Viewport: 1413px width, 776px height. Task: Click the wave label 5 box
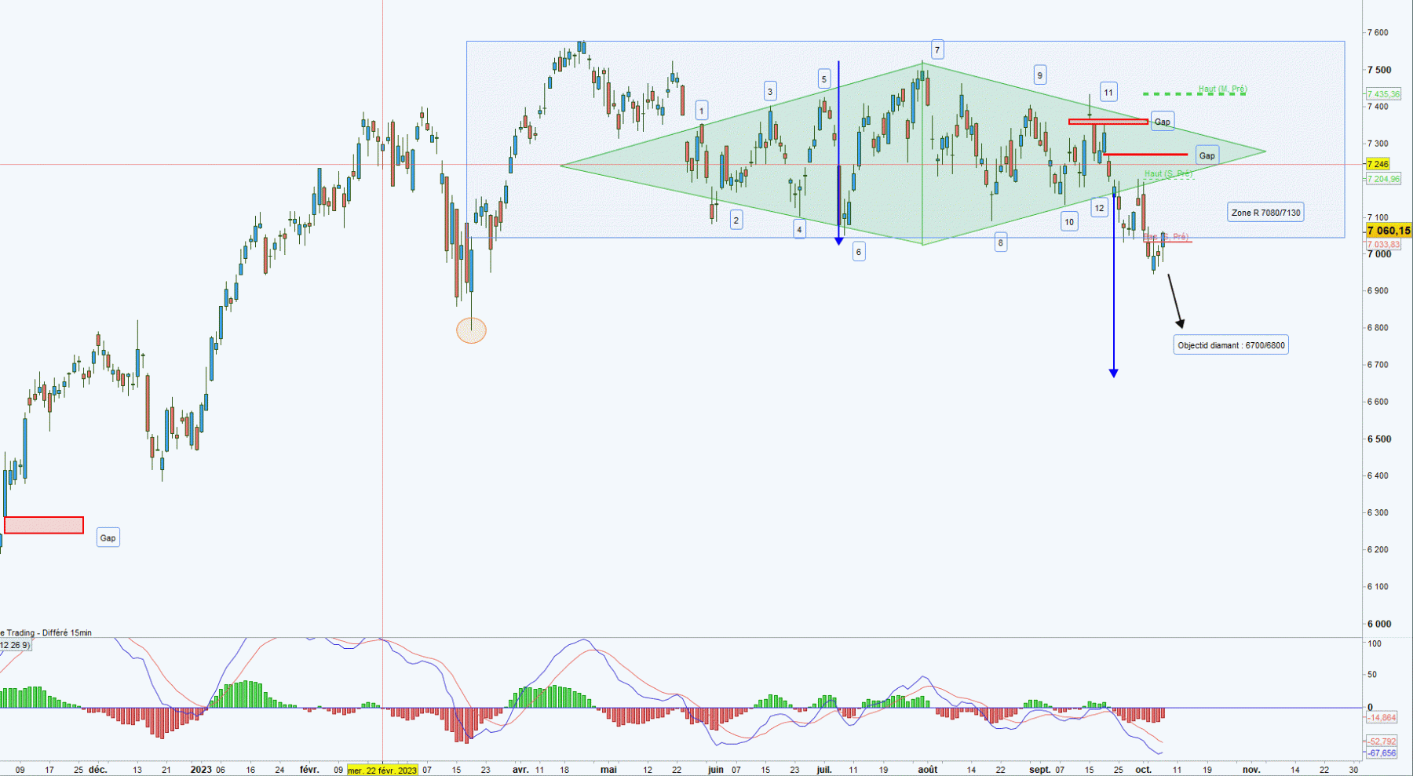coord(823,78)
